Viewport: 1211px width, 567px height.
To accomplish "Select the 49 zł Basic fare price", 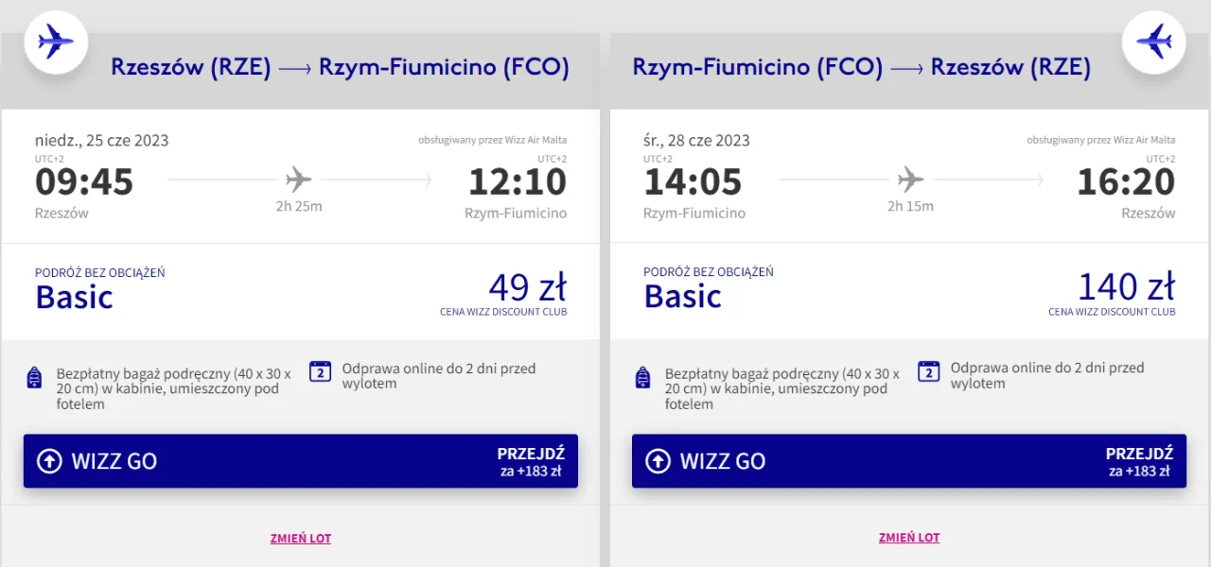I will pos(527,286).
